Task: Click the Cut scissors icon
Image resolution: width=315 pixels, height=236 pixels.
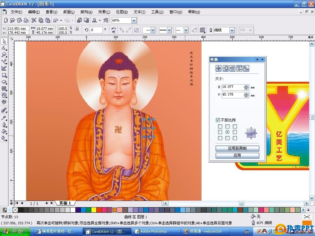Action: click(34, 20)
